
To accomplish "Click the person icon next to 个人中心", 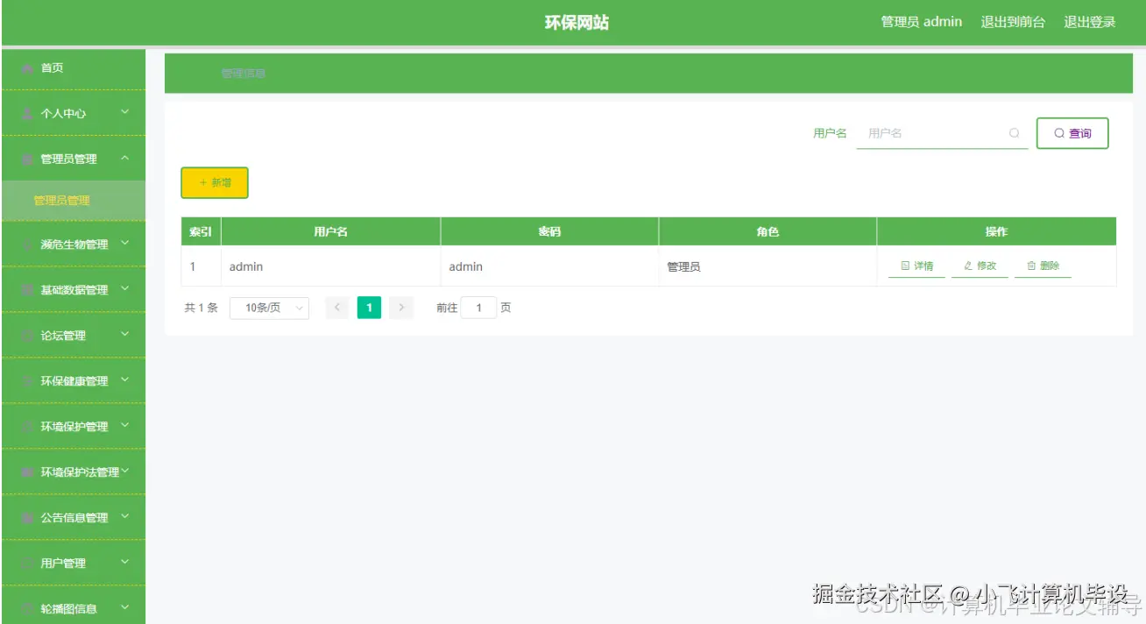I will (x=25, y=113).
